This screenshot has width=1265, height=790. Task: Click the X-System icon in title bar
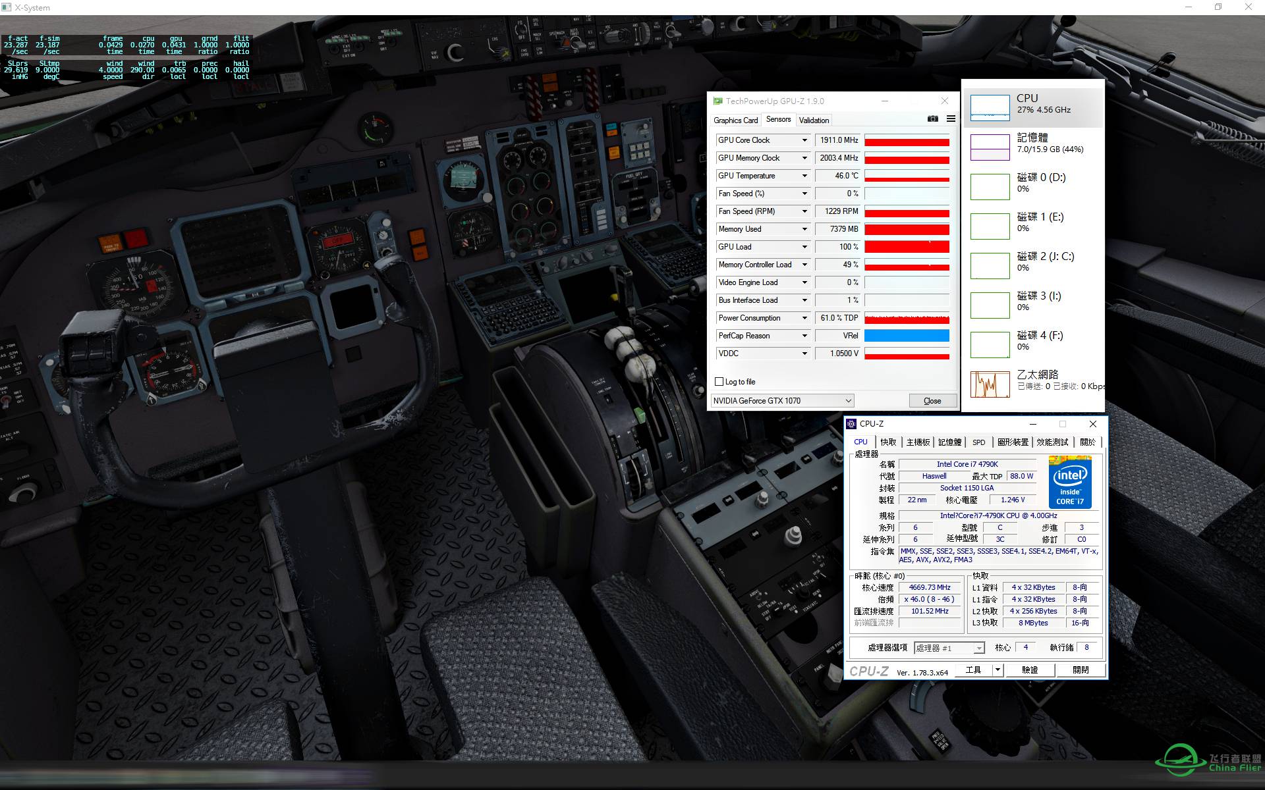coord(8,7)
